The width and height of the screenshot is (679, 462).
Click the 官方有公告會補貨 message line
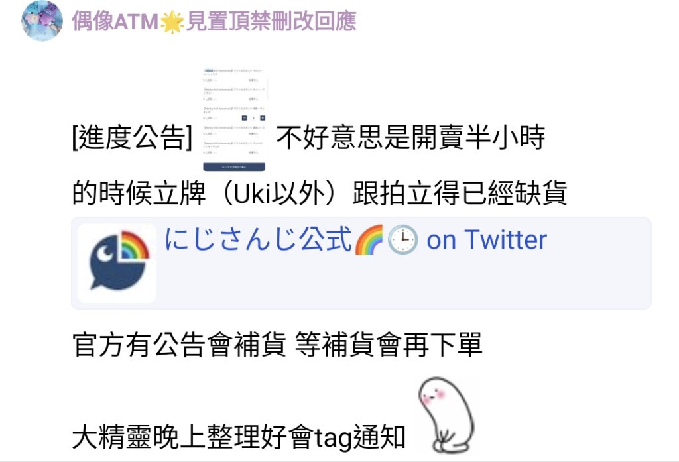(x=277, y=345)
